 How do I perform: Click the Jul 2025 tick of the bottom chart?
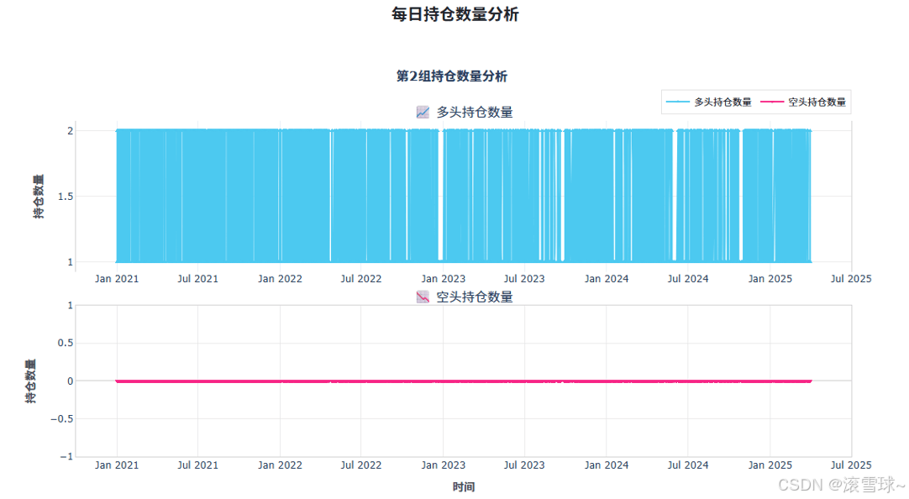851,465
